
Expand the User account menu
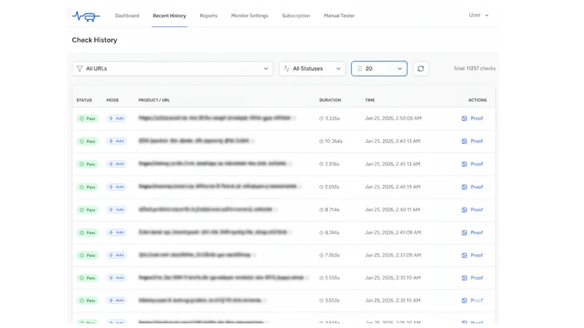pyautogui.click(x=479, y=15)
